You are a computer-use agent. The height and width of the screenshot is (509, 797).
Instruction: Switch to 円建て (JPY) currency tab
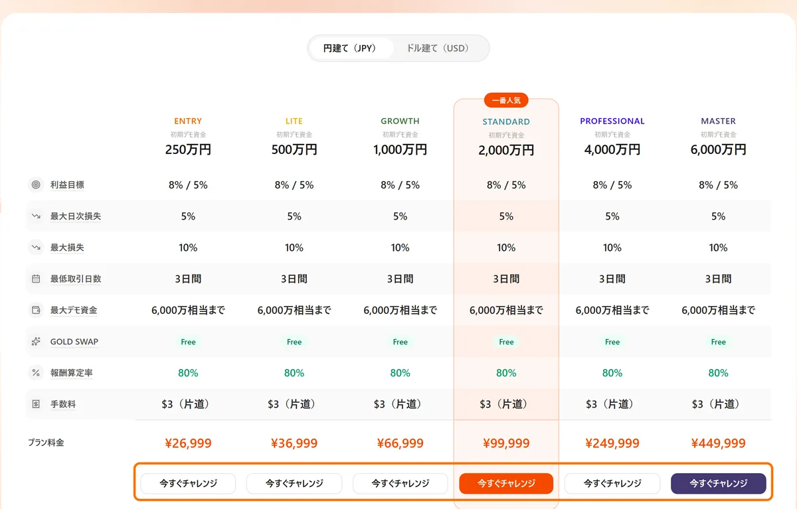click(x=350, y=48)
